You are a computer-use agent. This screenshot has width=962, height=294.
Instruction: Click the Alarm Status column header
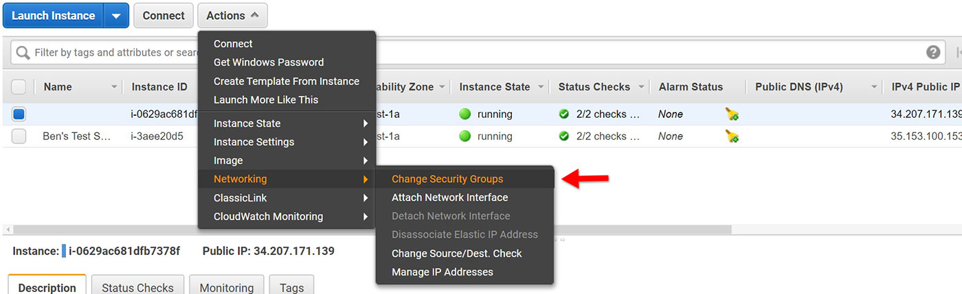691,87
